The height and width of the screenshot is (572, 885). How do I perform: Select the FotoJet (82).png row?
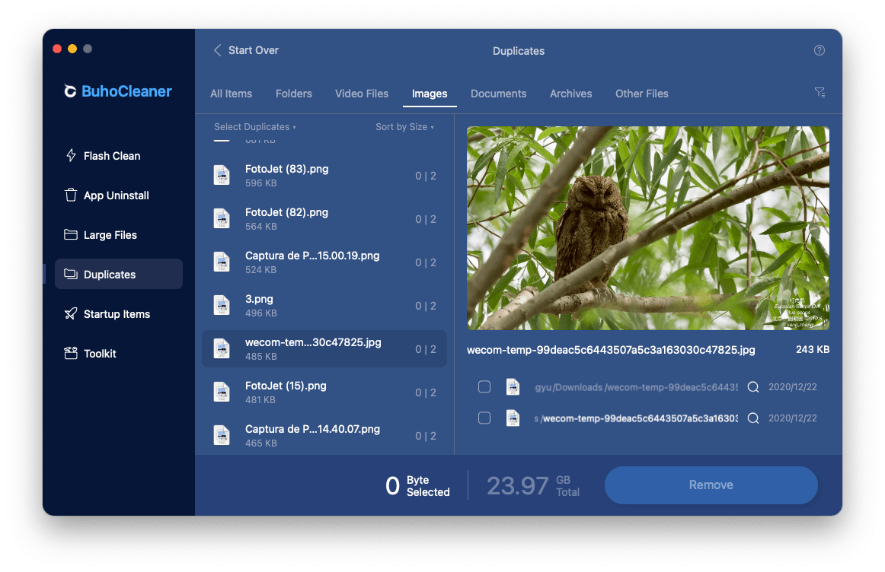(324, 218)
